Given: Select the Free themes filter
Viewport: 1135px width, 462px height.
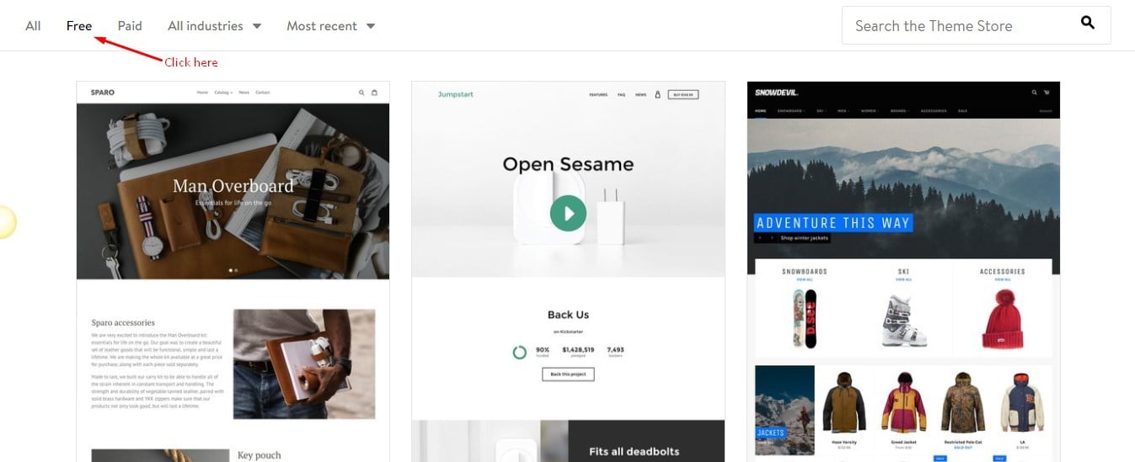Looking at the screenshot, I should pos(79,26).
